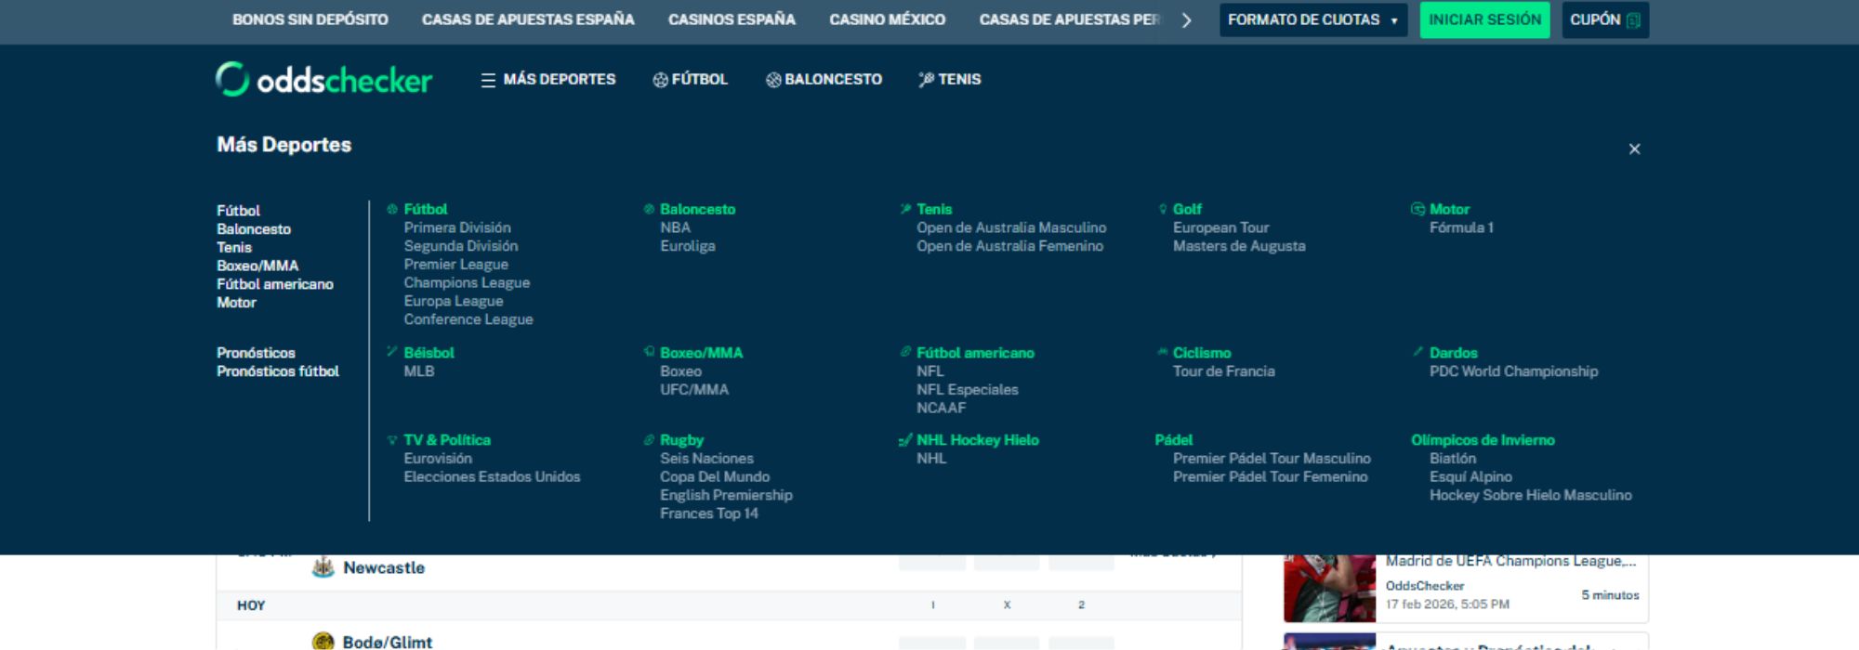
Task: Select Boxeo/MMA in left sidebar list
Action: (257, 266)
